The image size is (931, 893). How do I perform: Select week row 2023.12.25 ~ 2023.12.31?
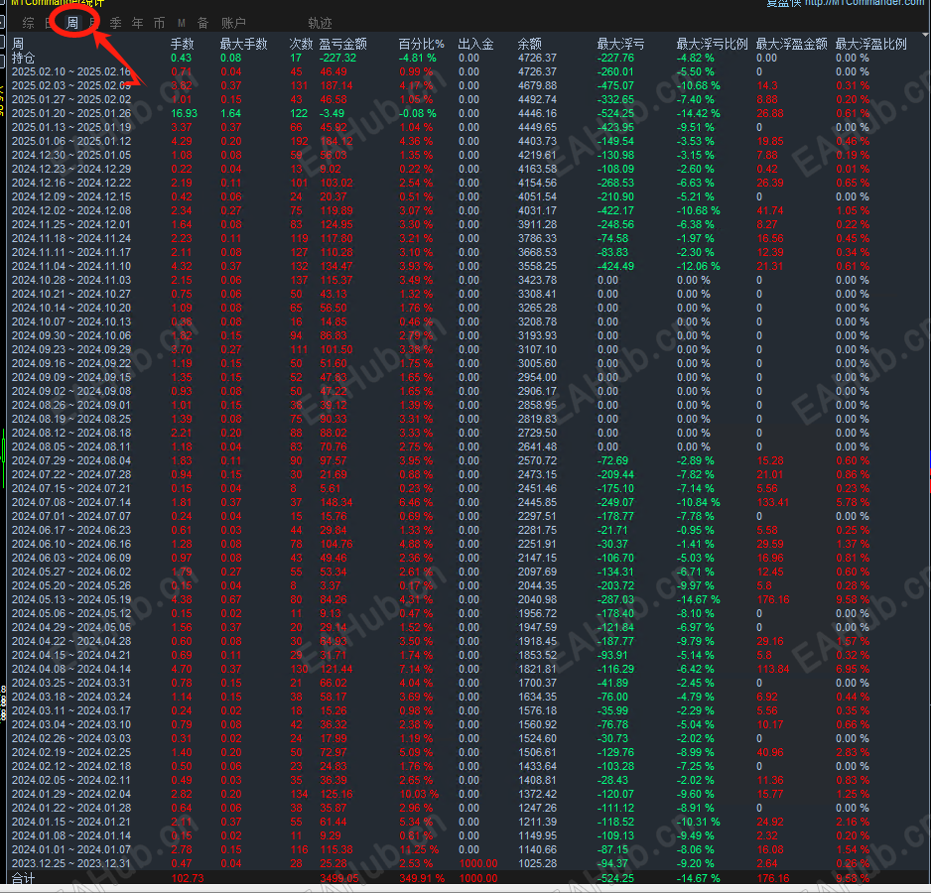(x=71, y=863)
